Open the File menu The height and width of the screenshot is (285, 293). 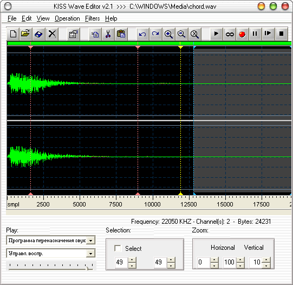click(x=12, y=18)
